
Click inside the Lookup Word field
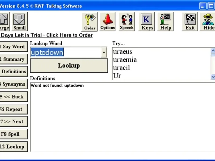click(66, 52)
